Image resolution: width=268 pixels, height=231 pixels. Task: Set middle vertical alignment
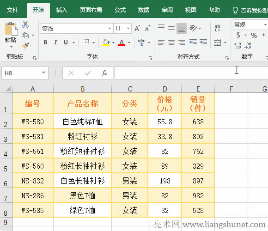point(171,28)
